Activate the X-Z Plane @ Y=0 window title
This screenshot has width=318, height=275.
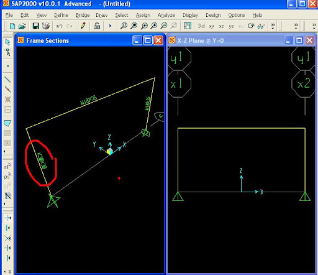click(200, 40)
